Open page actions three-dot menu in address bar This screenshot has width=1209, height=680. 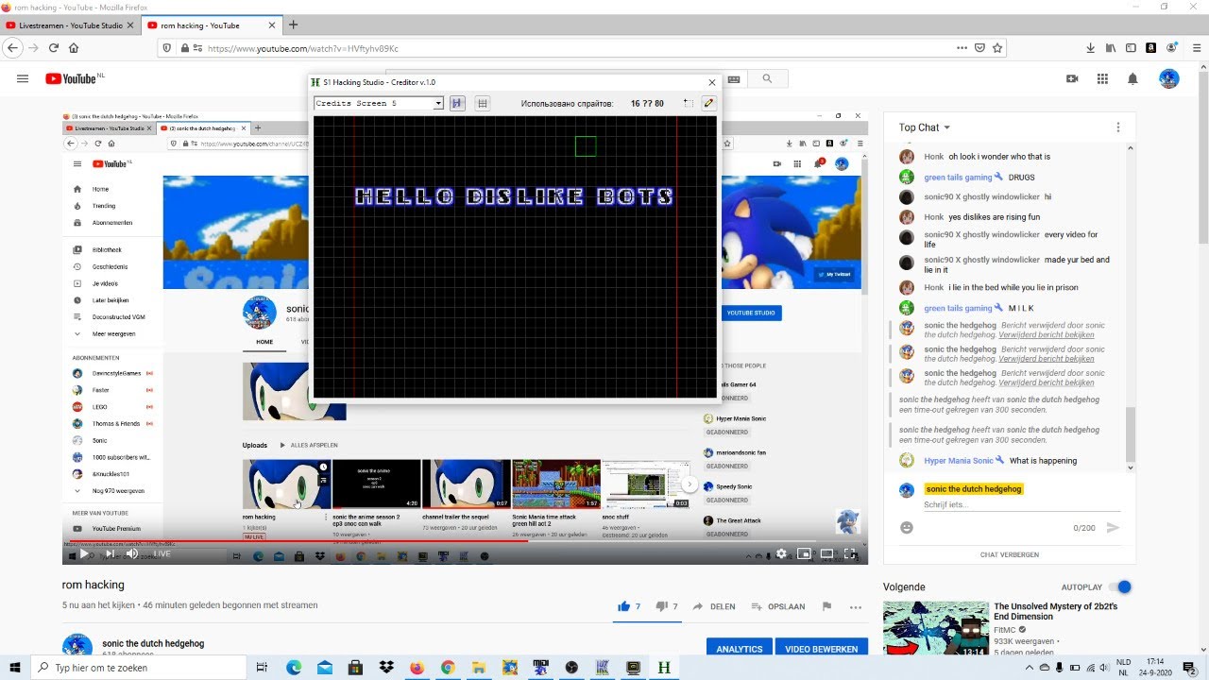[962, 48]
